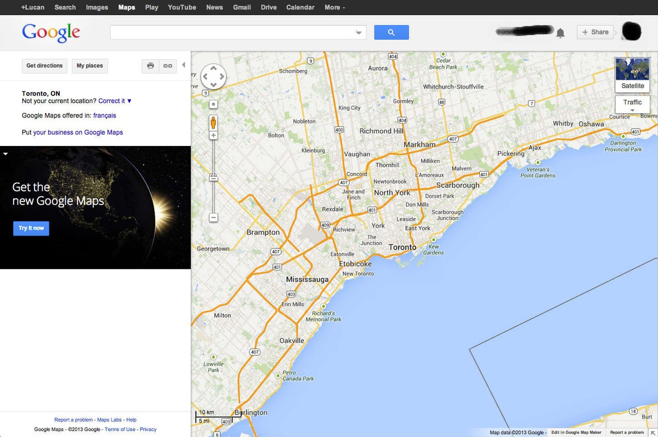The image size is (658, 437).
Task: Click Try it now button
Action: pyautogui.click(x=31, y=228)
